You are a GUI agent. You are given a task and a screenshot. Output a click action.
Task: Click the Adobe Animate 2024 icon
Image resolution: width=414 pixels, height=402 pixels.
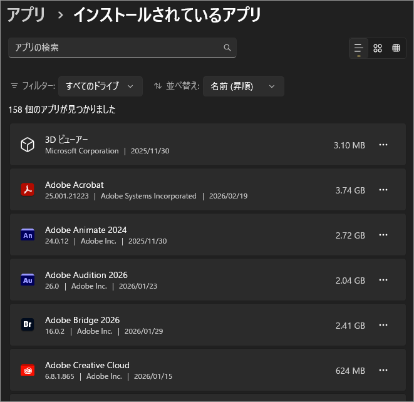pos(28,235)
